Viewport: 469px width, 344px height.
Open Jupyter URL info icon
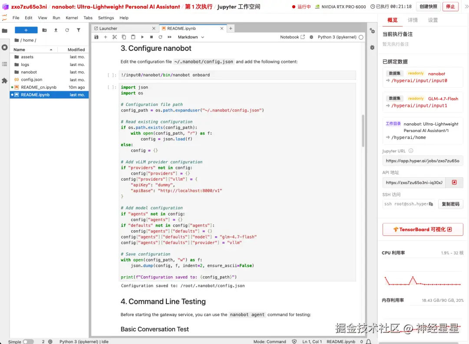(x=411, y=151)
